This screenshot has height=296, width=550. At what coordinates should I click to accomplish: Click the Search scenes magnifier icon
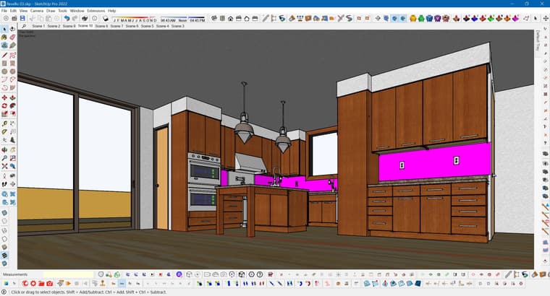point(25,26)
